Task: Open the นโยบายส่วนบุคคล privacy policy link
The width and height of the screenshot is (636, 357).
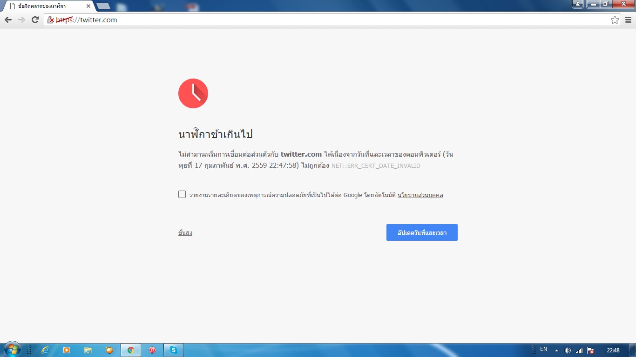Action: 420,195
